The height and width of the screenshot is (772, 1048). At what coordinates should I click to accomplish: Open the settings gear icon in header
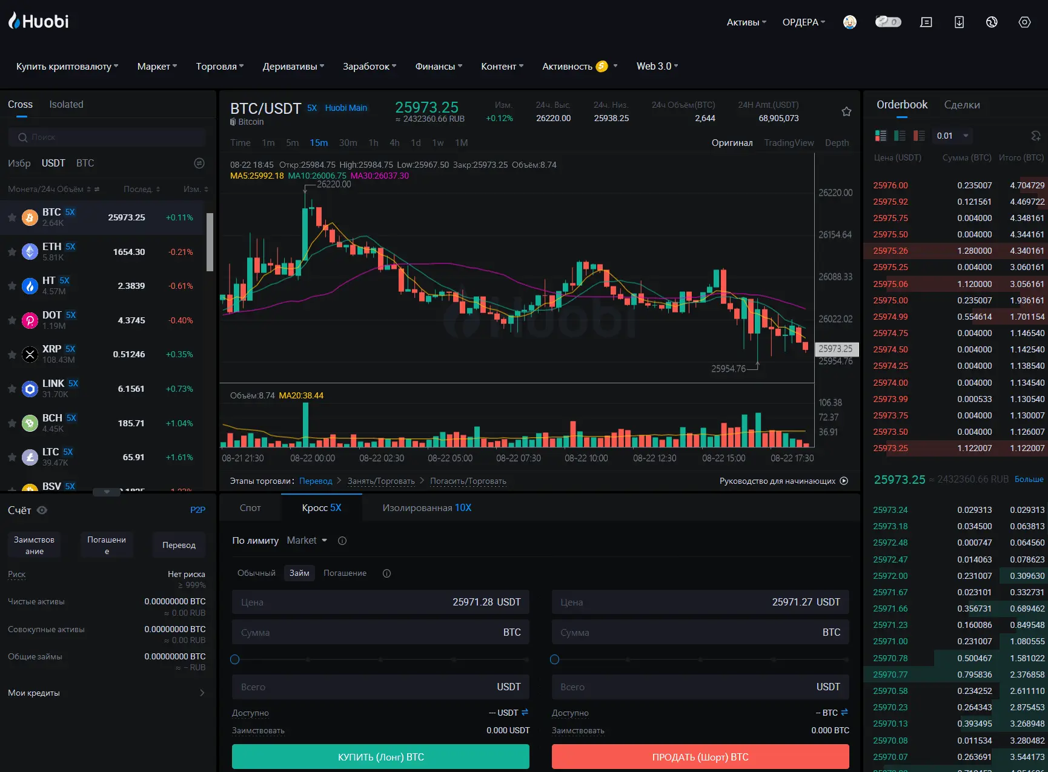1024,22
